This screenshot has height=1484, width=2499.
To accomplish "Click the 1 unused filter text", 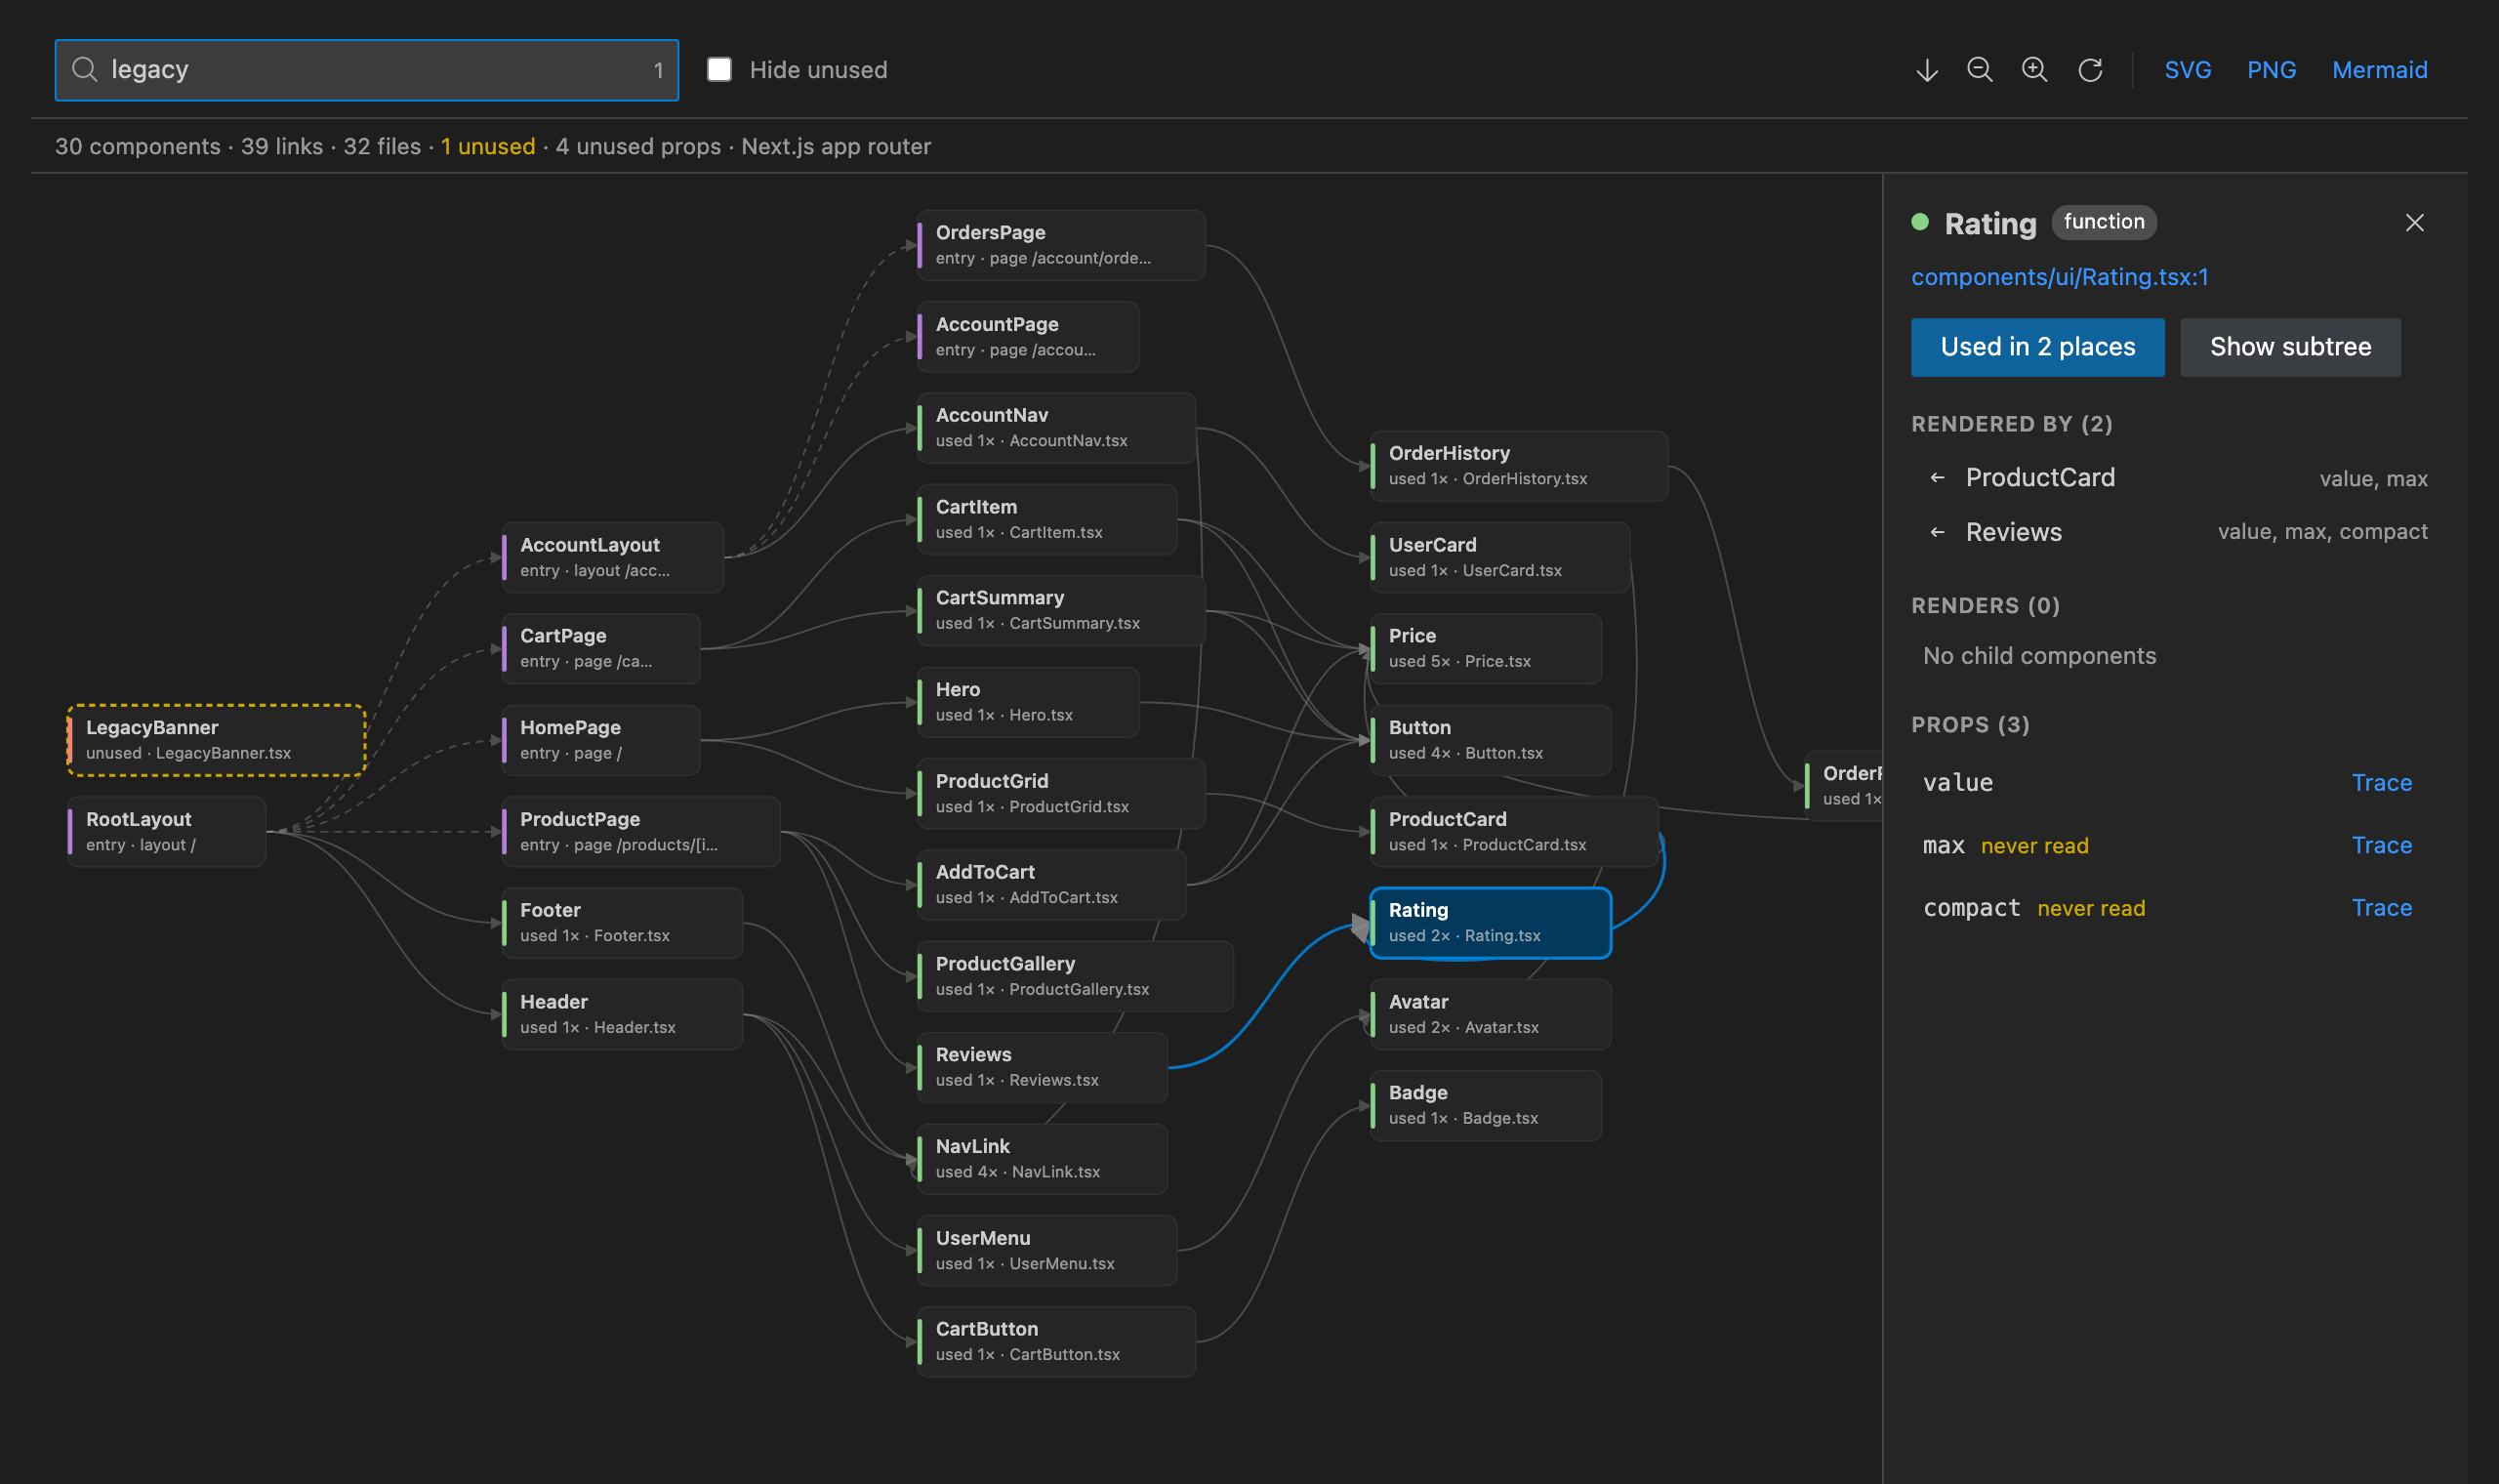I will pyautogui.click(x=488, y=147).
